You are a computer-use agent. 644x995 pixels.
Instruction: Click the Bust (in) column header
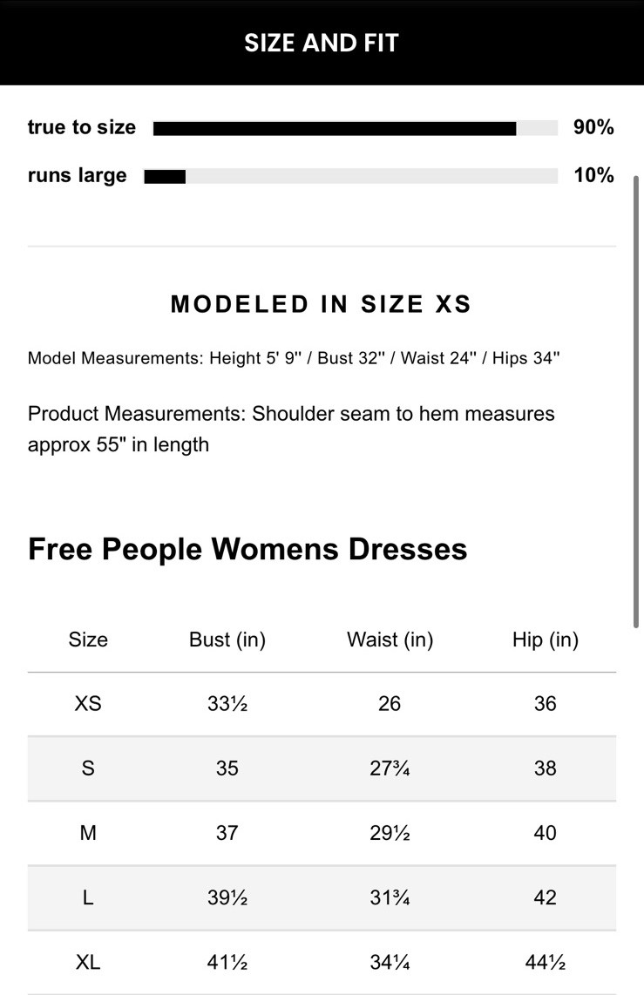tap(227, 640)
